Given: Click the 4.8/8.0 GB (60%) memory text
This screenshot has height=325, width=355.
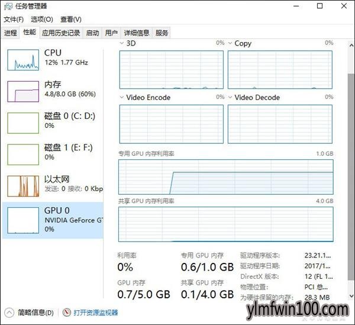Looking at the screenshot, I should 70,94.
